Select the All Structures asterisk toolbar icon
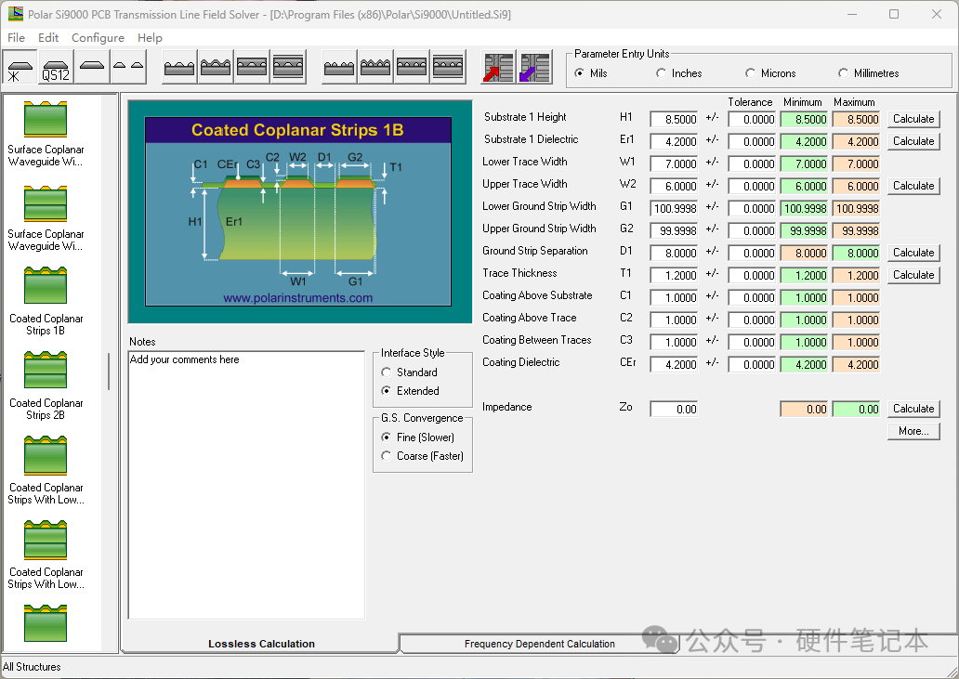959x679 pixels. coord(20,67)
